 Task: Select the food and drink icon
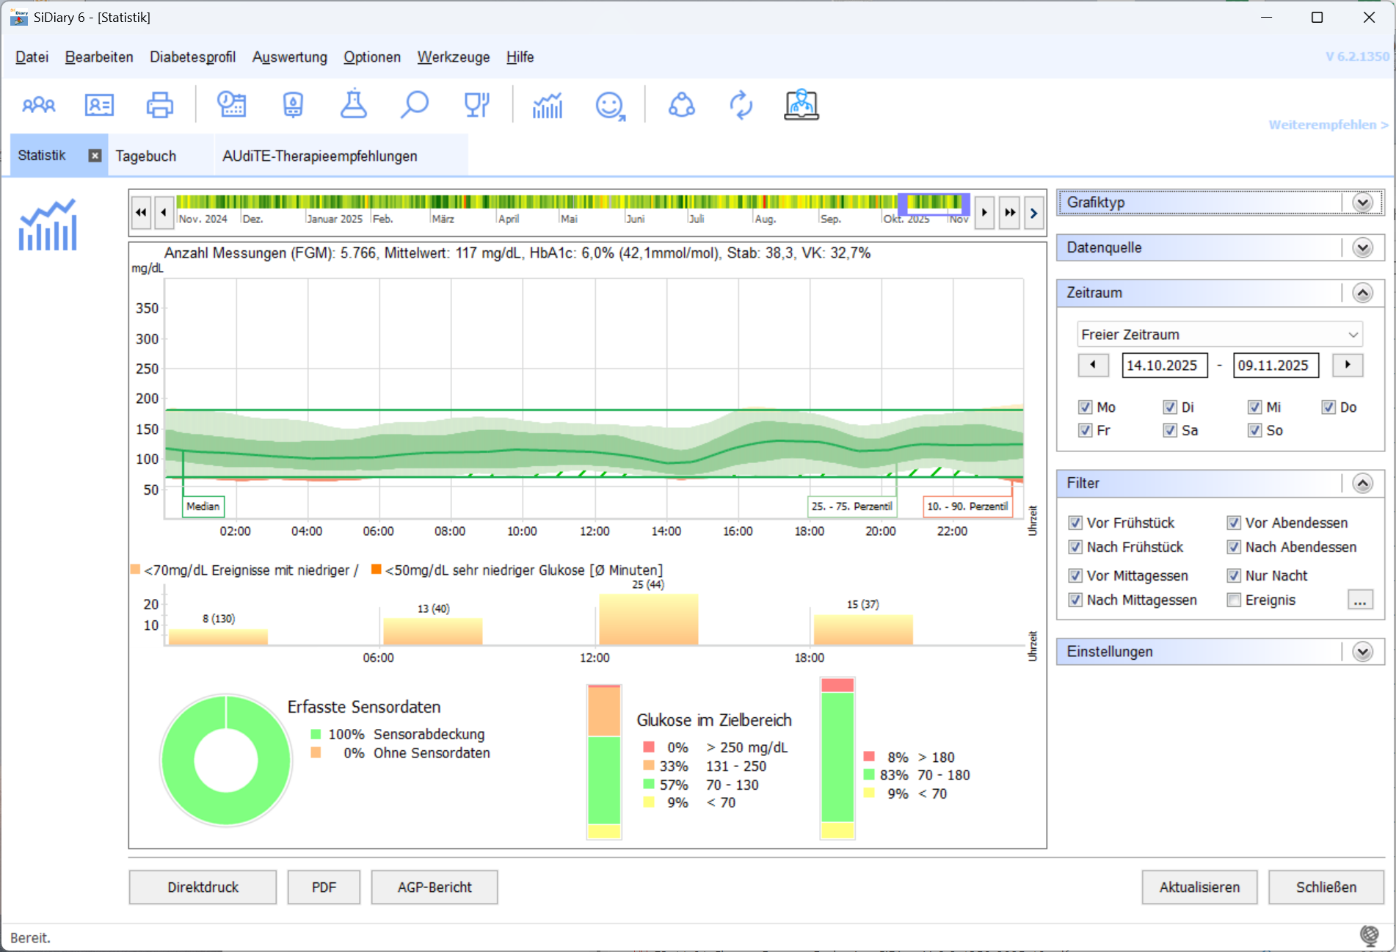click(x=476, y=104)
